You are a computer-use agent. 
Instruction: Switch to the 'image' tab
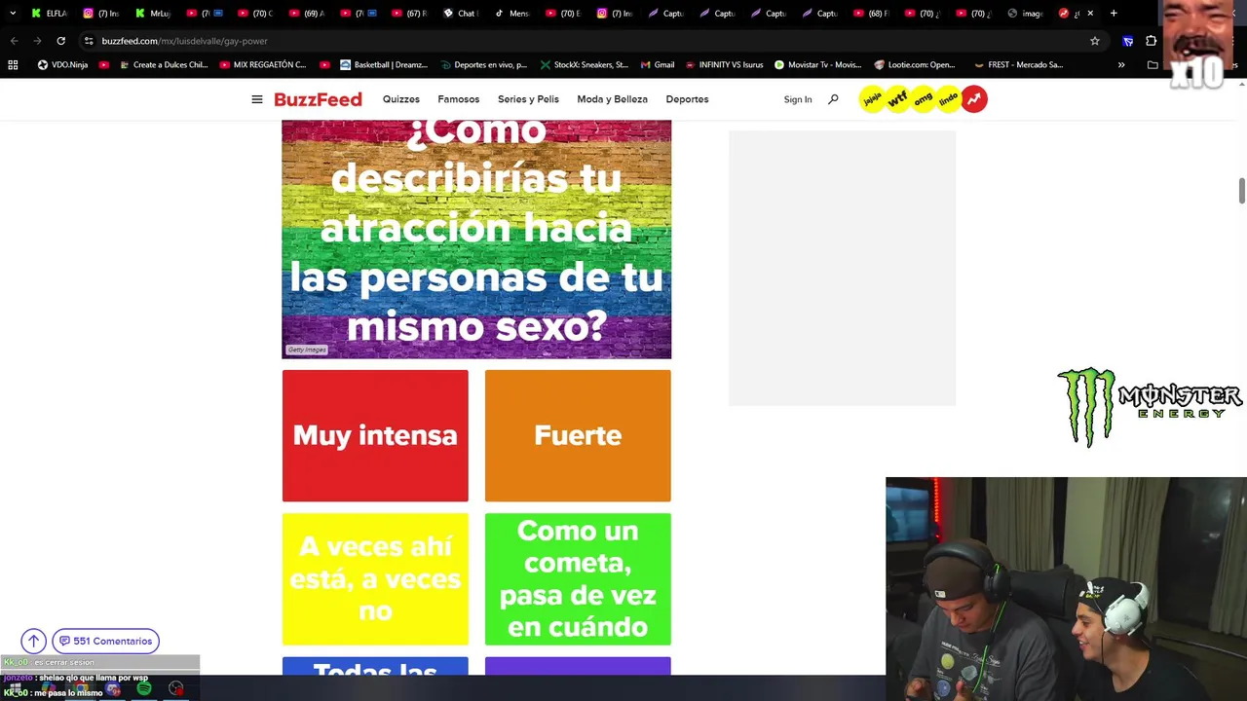pyautogui.click(x=1026, y=14)
